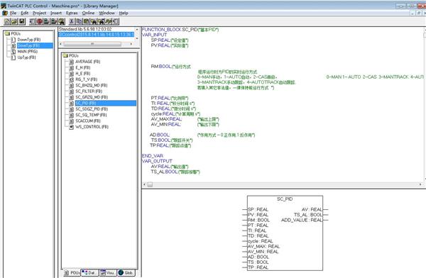This screenshot has height=278, width=426.
Task: Click the declaration pane horizontal scrollbar thumb
Action: (x=150, y=184)
